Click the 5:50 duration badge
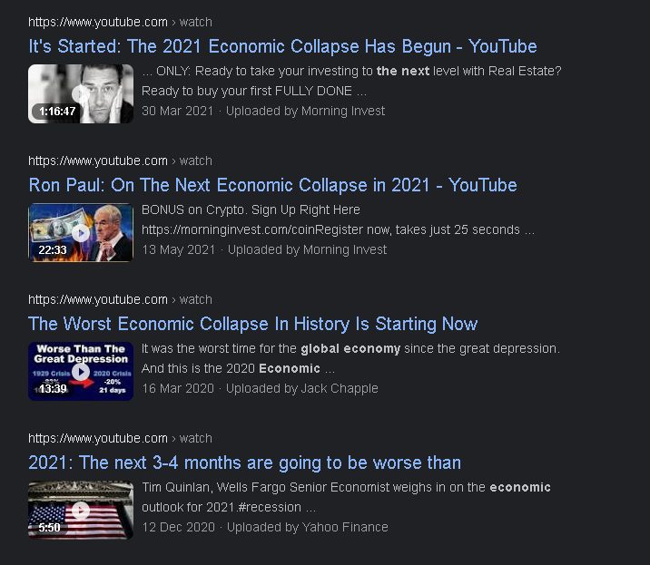 pos(49,527)
